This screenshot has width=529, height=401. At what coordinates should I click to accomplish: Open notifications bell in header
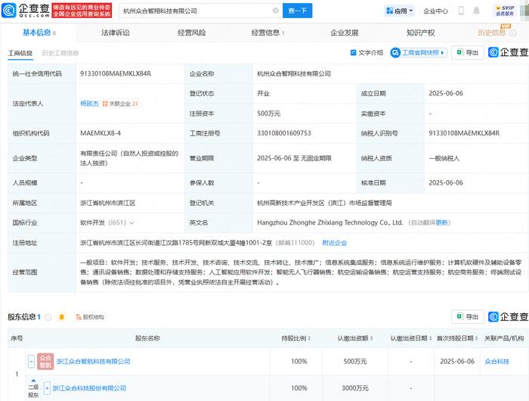click(x=476, y=11)
